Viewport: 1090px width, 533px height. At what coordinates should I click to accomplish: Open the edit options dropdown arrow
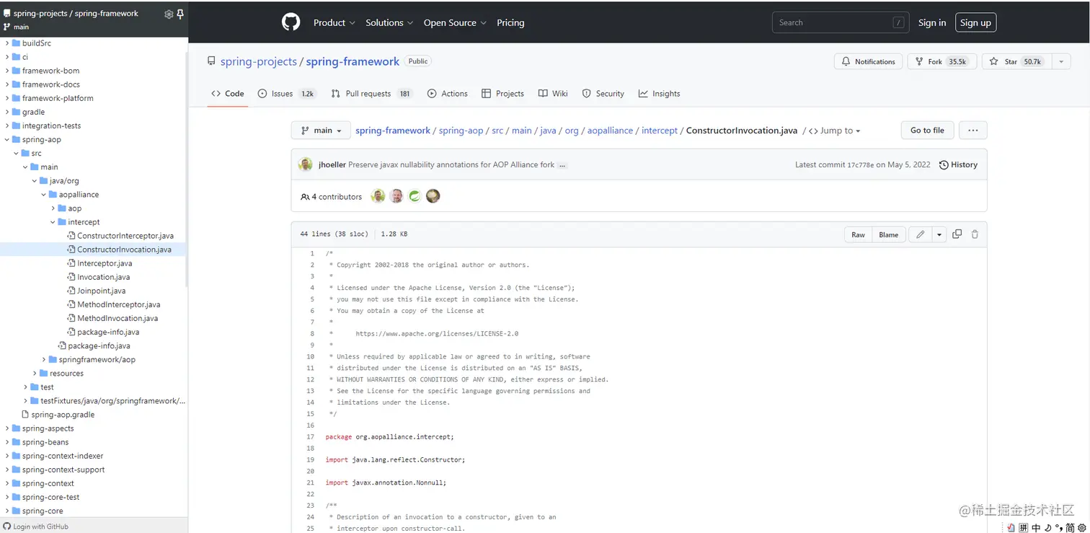(939, 234)
